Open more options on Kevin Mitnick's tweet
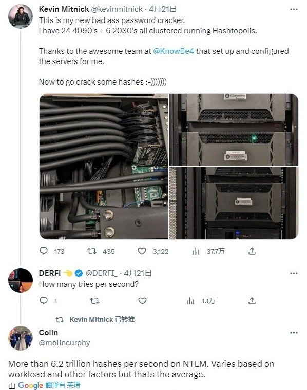 coord(294,9)
